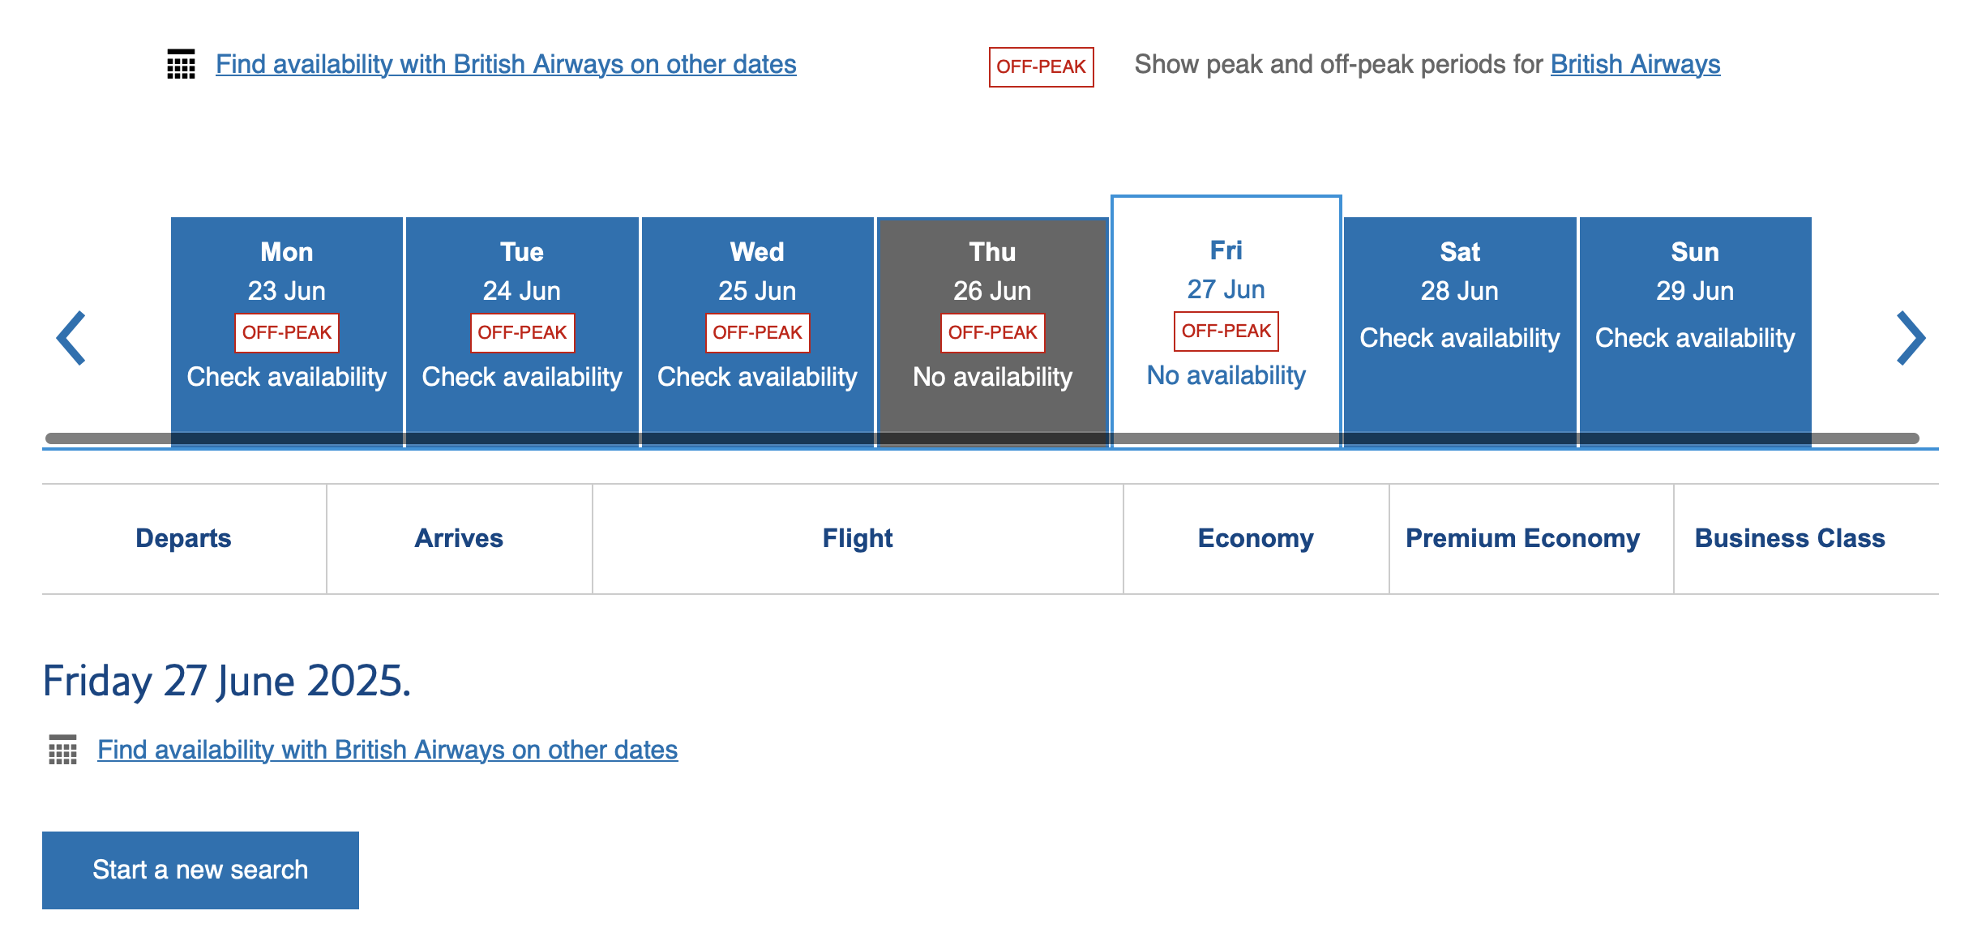Check availability for Sat 28 Jun
This screenshot has height=945, width=1973.
coord(1459,324)
